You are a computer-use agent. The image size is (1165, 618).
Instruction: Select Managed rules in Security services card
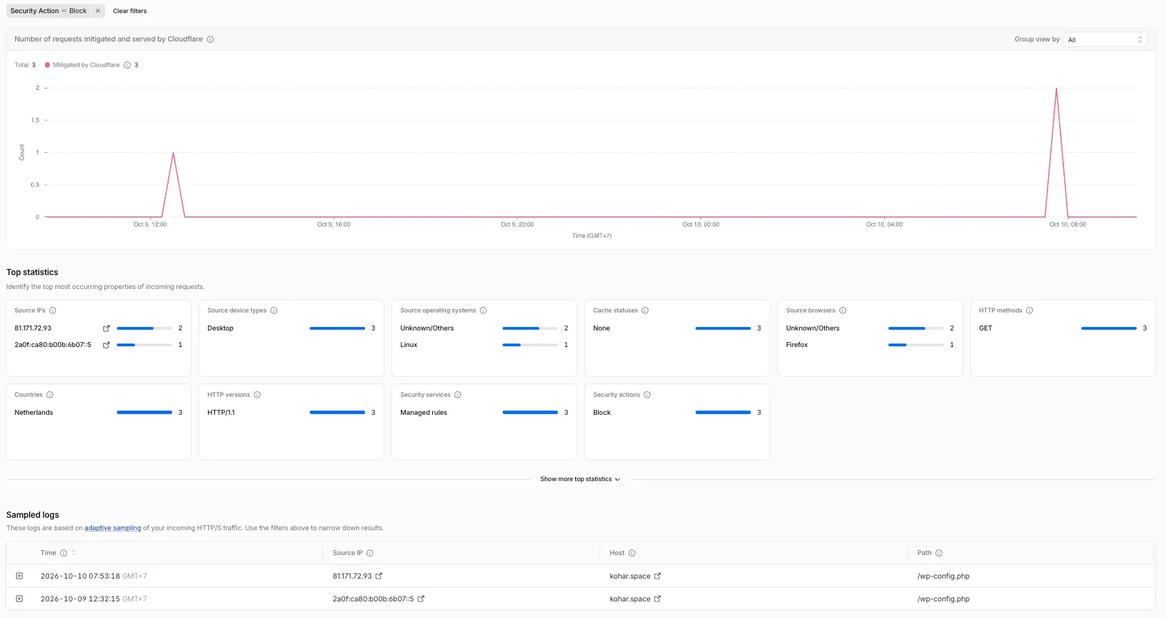tap(424, 413)
